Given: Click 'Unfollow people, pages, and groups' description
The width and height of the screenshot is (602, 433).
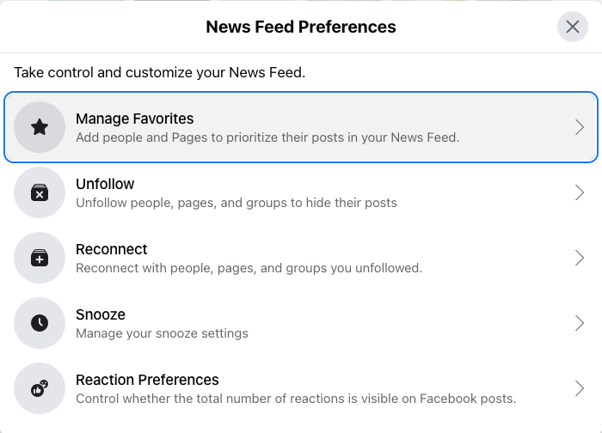Looking at the screenshot, I should [x=236, y=203].
